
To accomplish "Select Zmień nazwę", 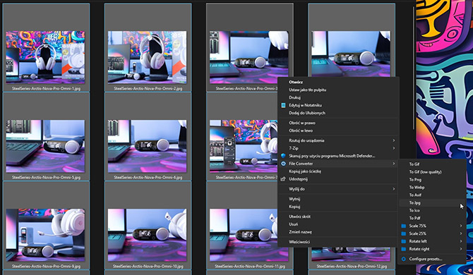I will (338, 232).
